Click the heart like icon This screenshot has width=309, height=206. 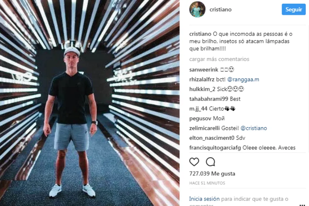(x=194, y=162)
